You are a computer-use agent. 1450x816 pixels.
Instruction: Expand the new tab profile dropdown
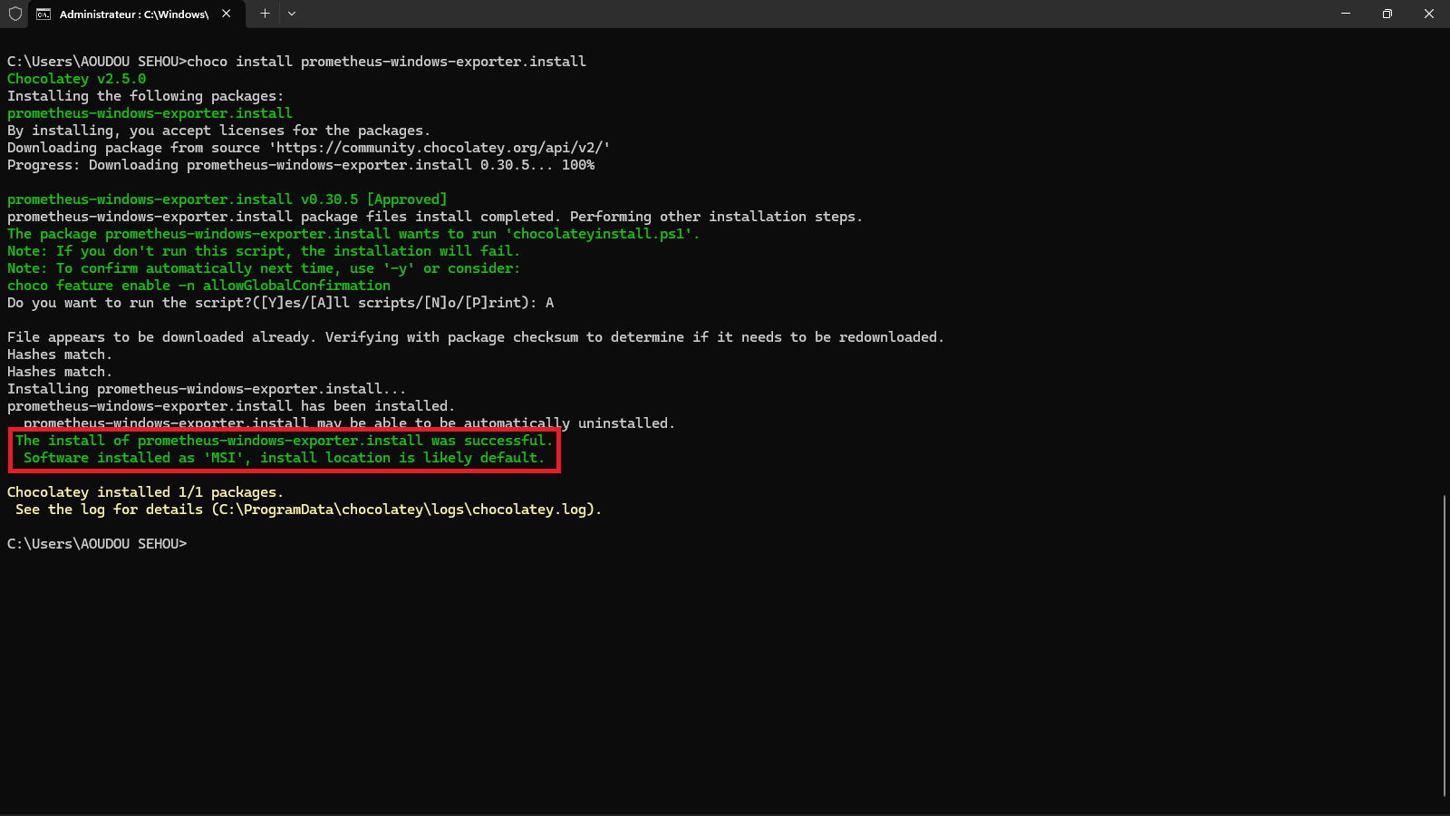coord(292,14)
